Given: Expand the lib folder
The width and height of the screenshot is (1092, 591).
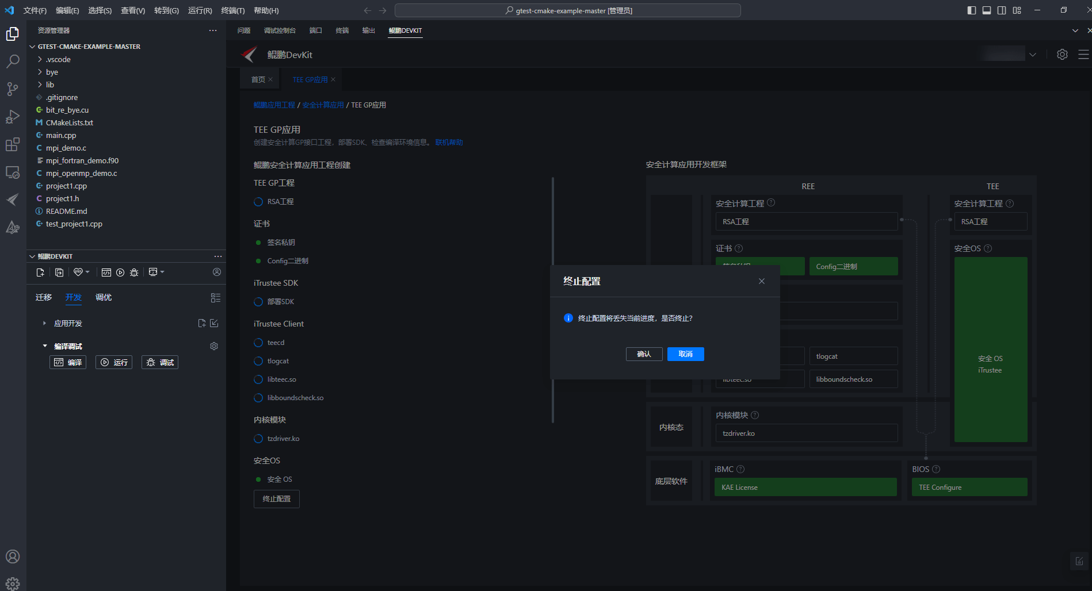Looking at the screenshot, I should coord(40,85).
